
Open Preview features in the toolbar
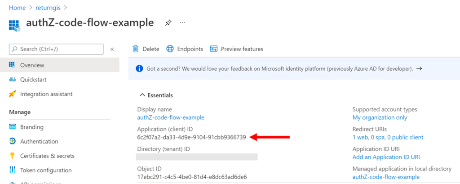237,49
